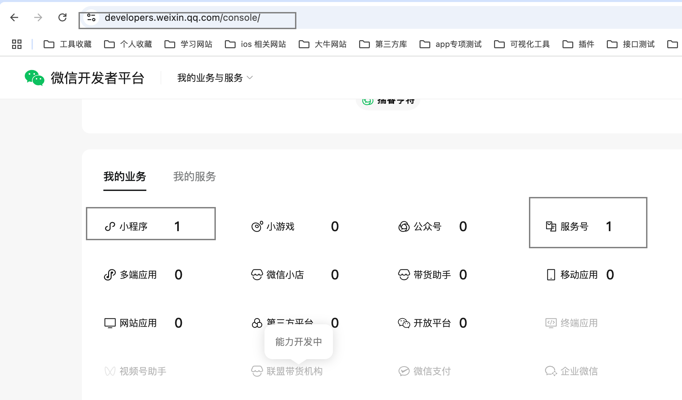The height and width of the screenshot is (400, 682).
Task: Click the 公众号 official account icon
Action: [404, 227]
